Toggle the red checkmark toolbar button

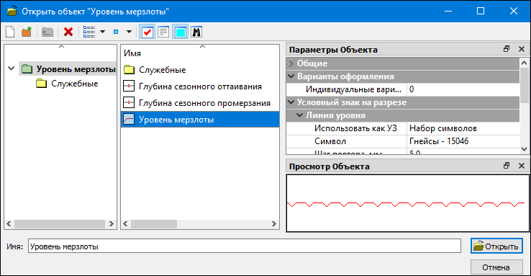point(147,32)
